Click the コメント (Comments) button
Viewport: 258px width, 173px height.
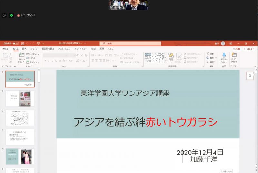click(x=249, y=49)
